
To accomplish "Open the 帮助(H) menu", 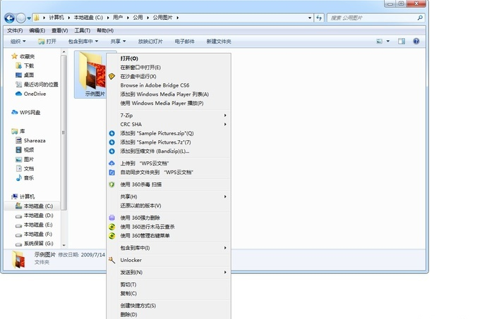I will pos(105,30).
